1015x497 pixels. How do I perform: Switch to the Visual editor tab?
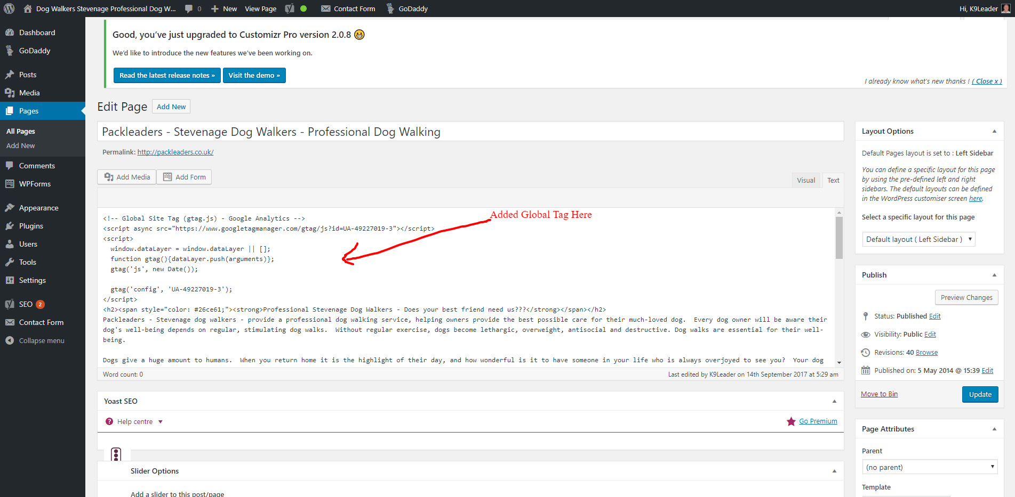[x=805, y=180]
